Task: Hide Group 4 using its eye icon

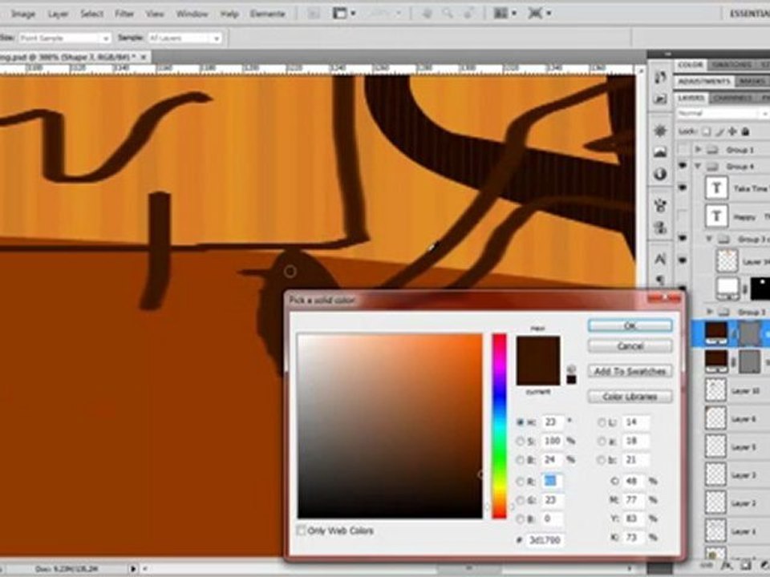Action: pyautogui.click(x=683, y=166)
